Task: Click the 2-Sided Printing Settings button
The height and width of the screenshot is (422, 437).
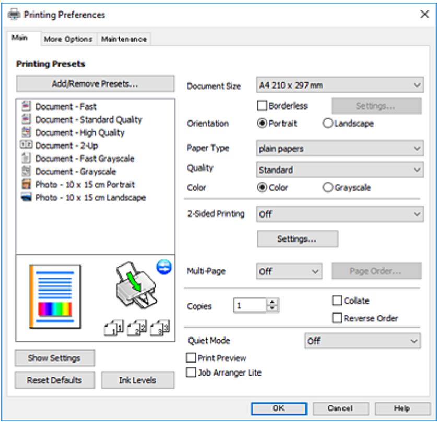Action: 298,238
